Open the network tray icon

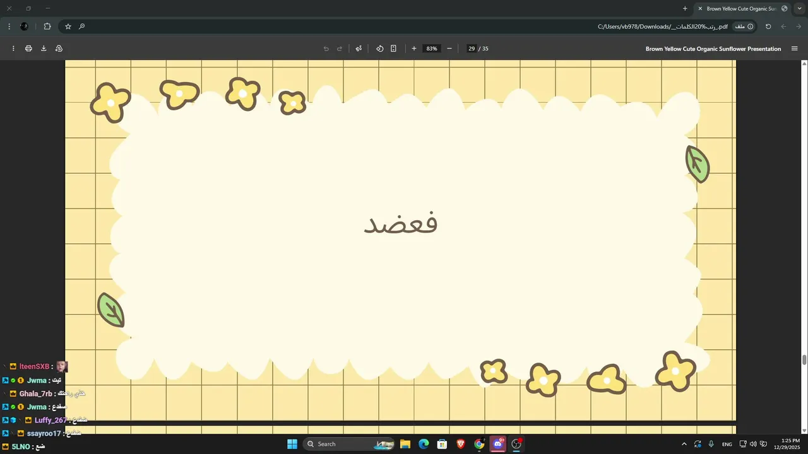tap(743, 444)
